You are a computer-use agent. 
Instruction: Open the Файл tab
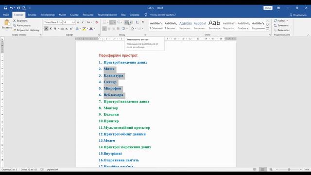pyautogui.click(x=6, y=15)
